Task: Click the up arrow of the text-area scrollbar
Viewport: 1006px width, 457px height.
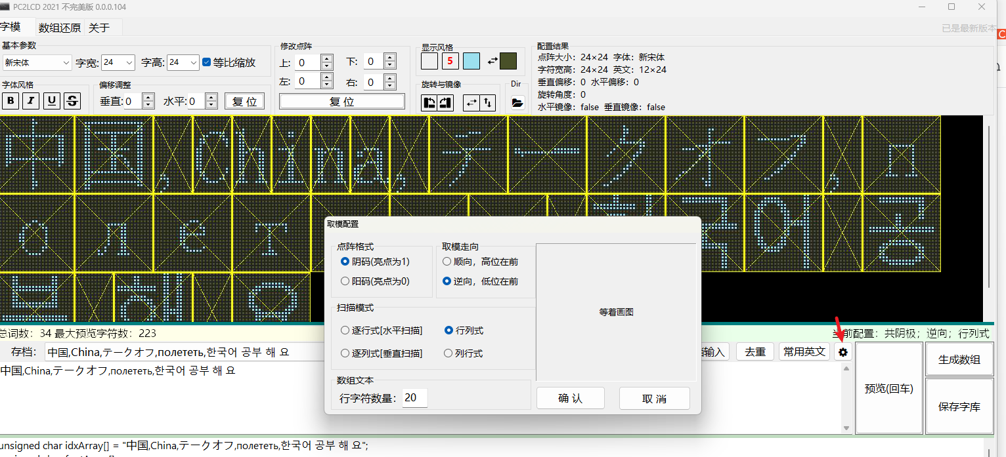Action: 846,368
